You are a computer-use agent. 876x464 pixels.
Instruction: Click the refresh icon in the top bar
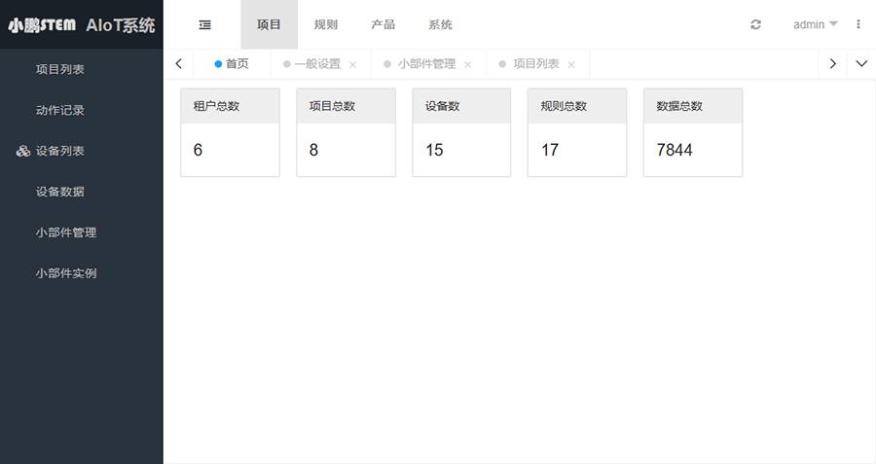pyautogui.click(x=755, y=24)
